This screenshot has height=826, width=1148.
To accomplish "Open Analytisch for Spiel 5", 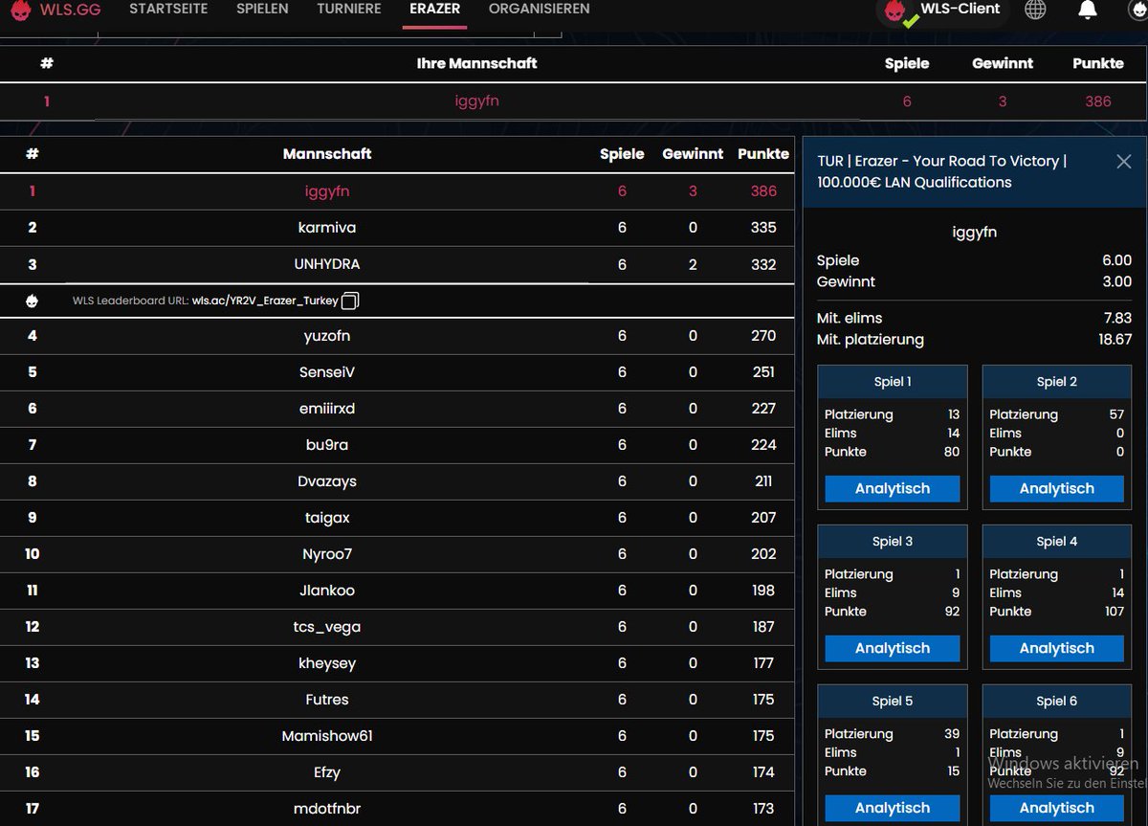I will coord(893,808).
